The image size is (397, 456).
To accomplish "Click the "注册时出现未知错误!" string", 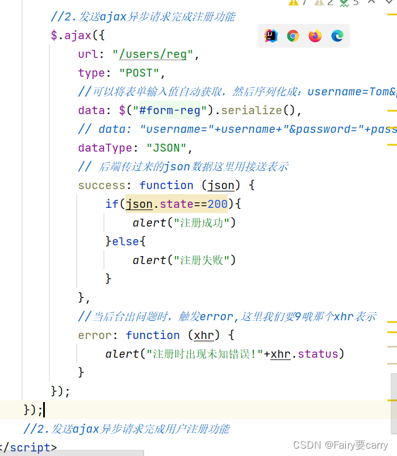I will pos(205,354).
